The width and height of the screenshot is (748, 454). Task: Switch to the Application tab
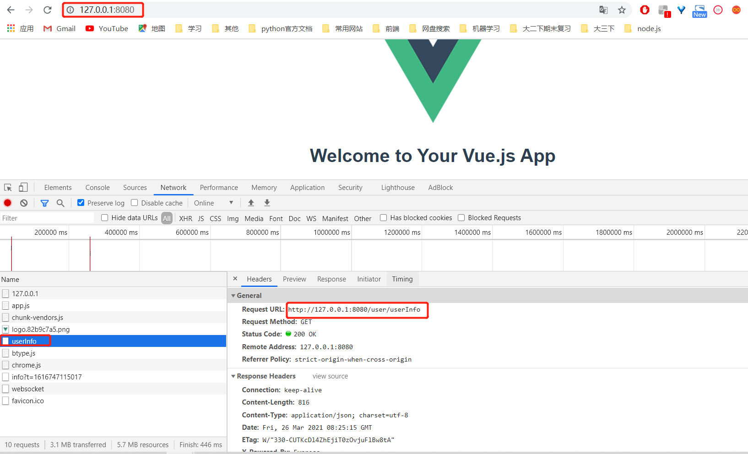coord(307,188)
